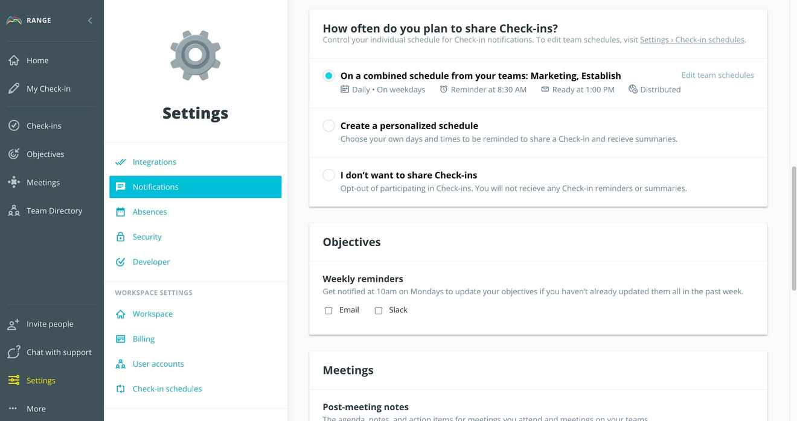The height and width of the screenshot is (421, 797).
Task: Enable Slack weekly reminders checkbox
Action: pyautogui.click(x=379, y=311)
